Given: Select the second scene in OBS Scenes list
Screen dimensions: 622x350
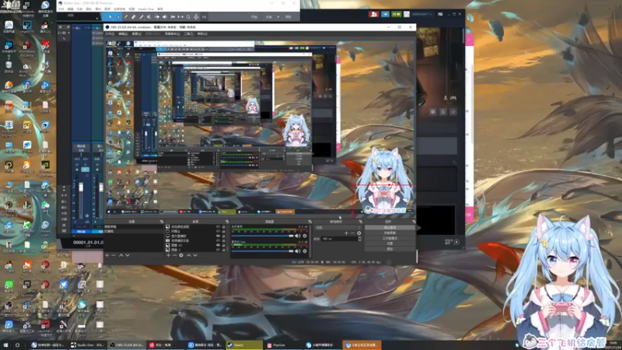Looking at the screenshot, I should [133, 231].
